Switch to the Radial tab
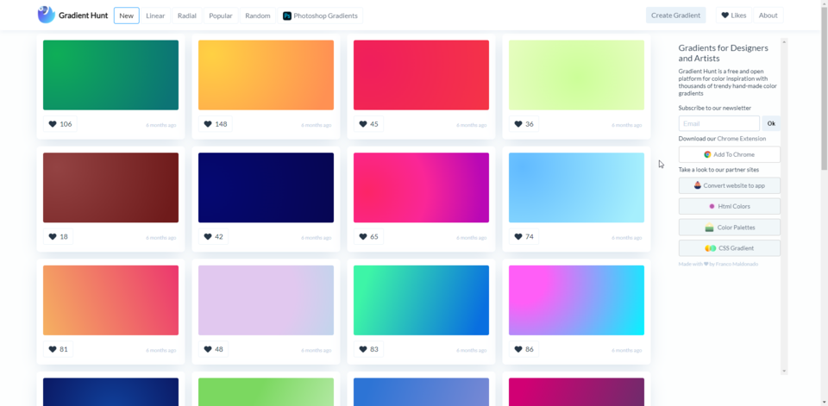 (x=187, y=16)
